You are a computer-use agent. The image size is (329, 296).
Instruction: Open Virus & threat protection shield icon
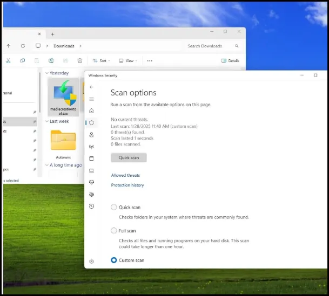click(91, 123)
